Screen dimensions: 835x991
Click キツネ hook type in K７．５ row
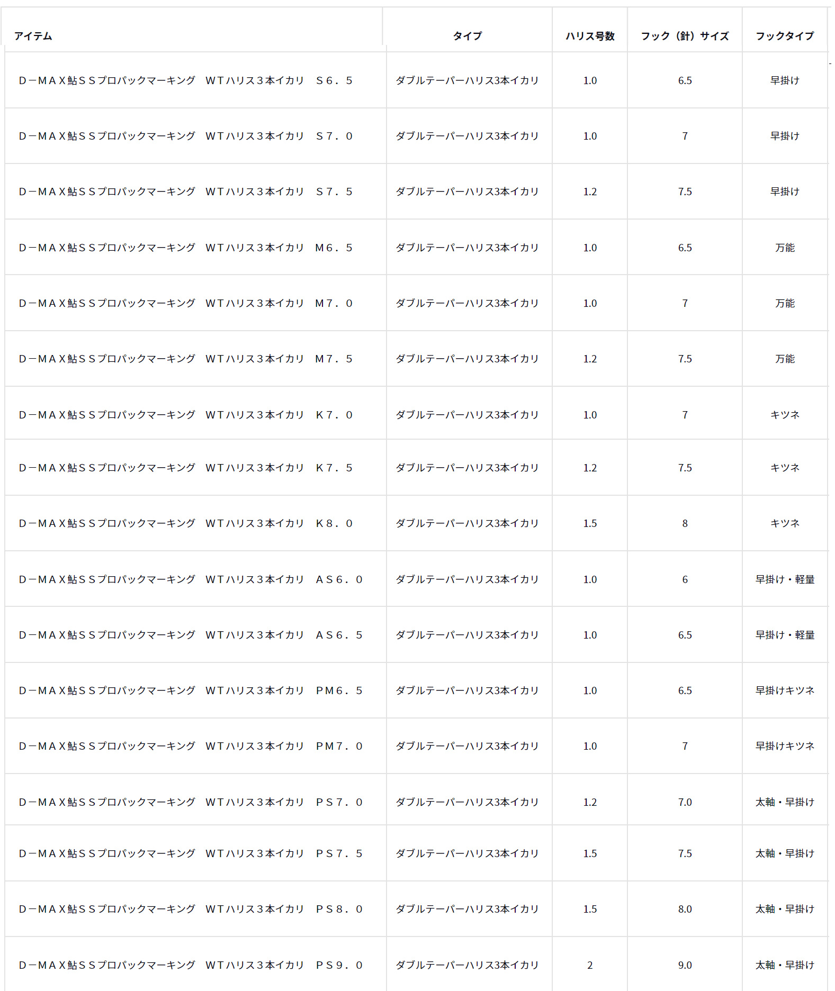pyautogui.click(x=785, y=468)
